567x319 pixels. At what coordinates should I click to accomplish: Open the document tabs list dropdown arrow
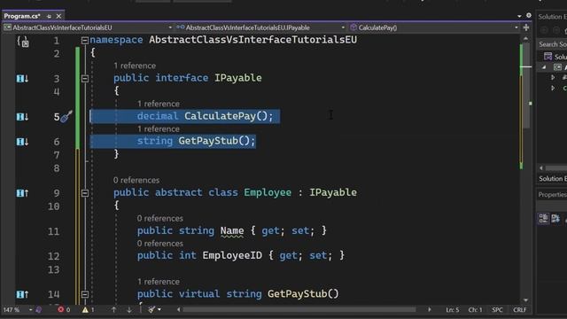(519, 16)
